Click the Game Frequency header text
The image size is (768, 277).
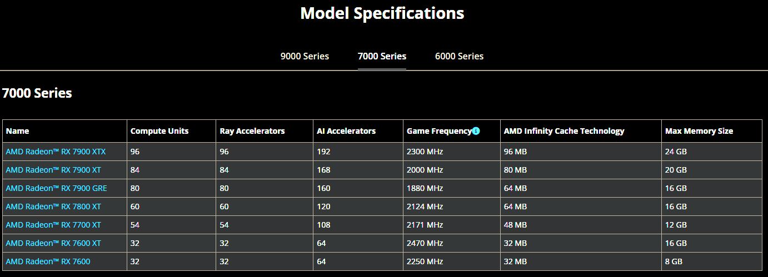[439, 131]
